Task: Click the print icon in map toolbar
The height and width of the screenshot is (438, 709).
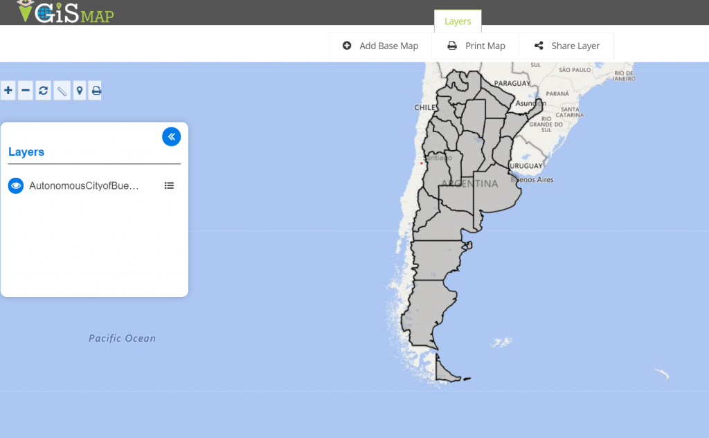Action: coord(95,90)
